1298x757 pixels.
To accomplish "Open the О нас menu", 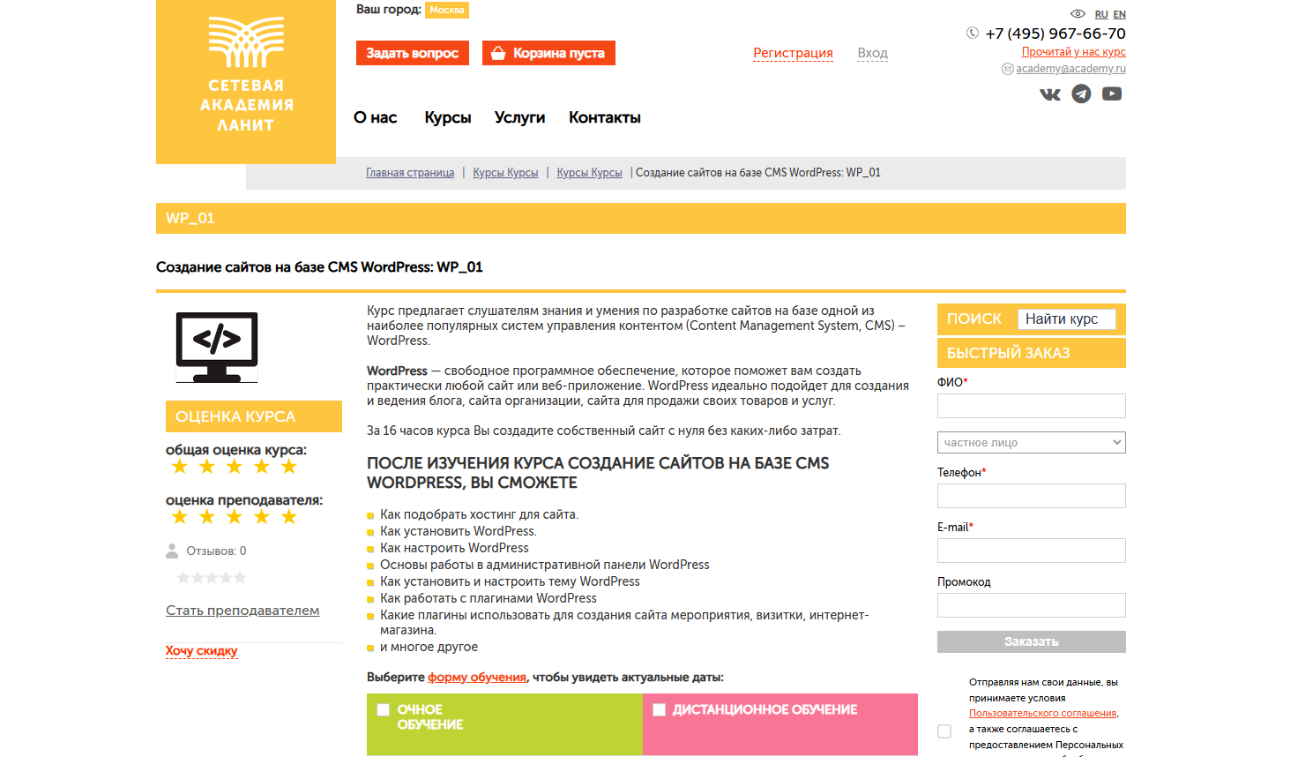I will point(376,117).
